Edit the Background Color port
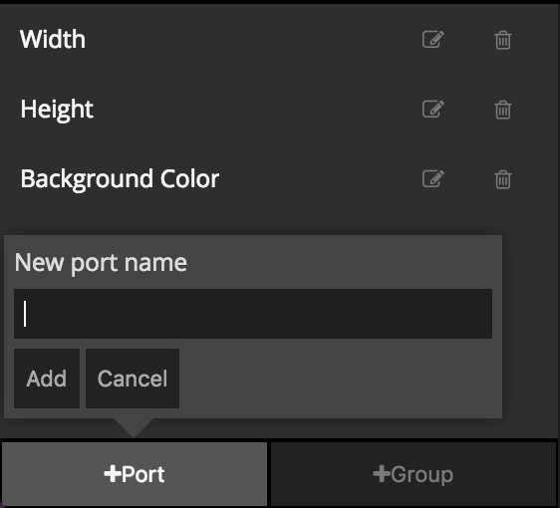Viewport: 560px width, 508px height. 433,178
